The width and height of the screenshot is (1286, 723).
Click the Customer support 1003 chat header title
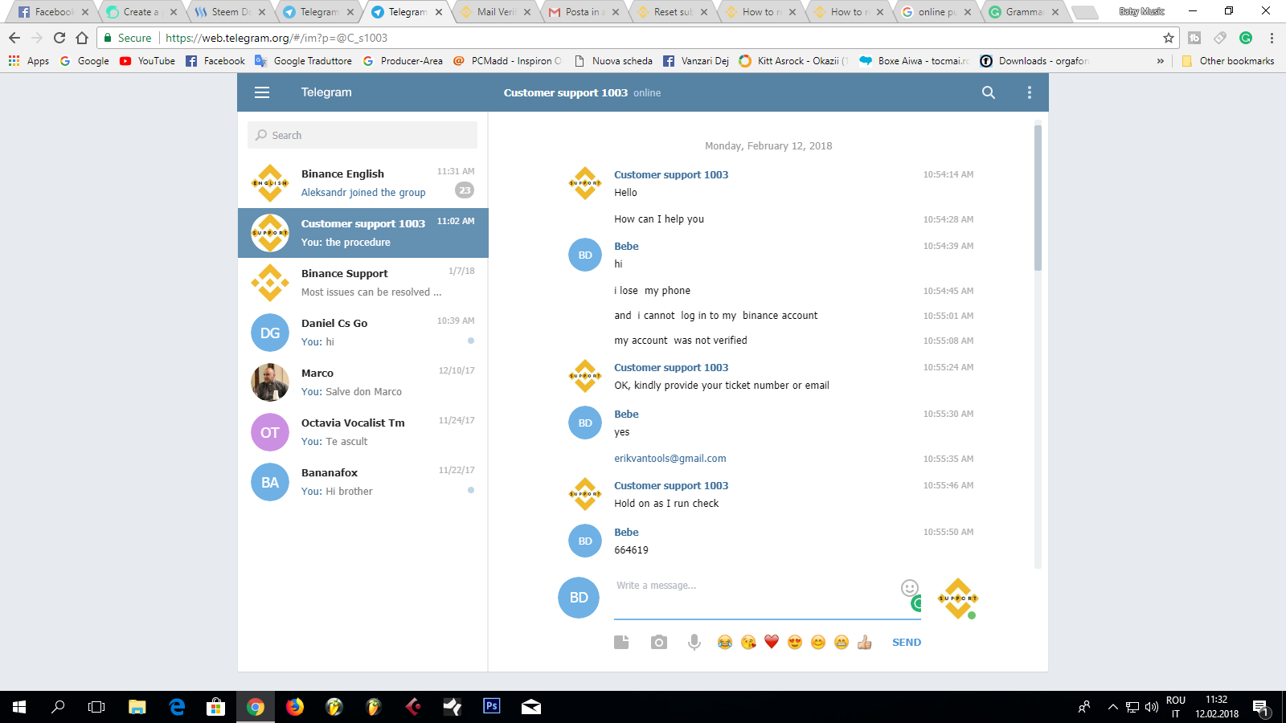click(x=566, y=92)
